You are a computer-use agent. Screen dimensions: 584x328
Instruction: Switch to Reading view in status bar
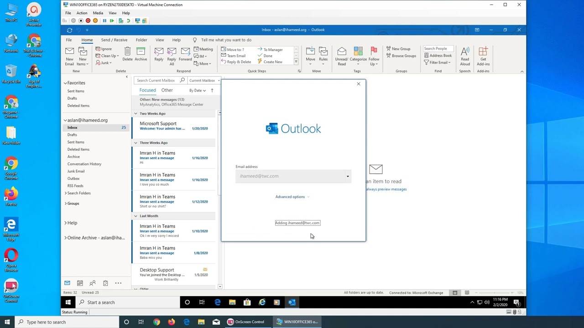(x=466, y=292)
